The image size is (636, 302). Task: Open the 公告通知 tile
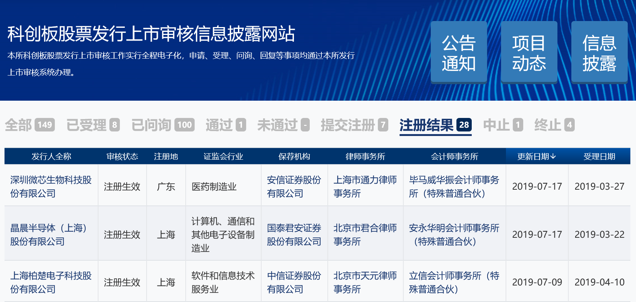click(459, 52)
